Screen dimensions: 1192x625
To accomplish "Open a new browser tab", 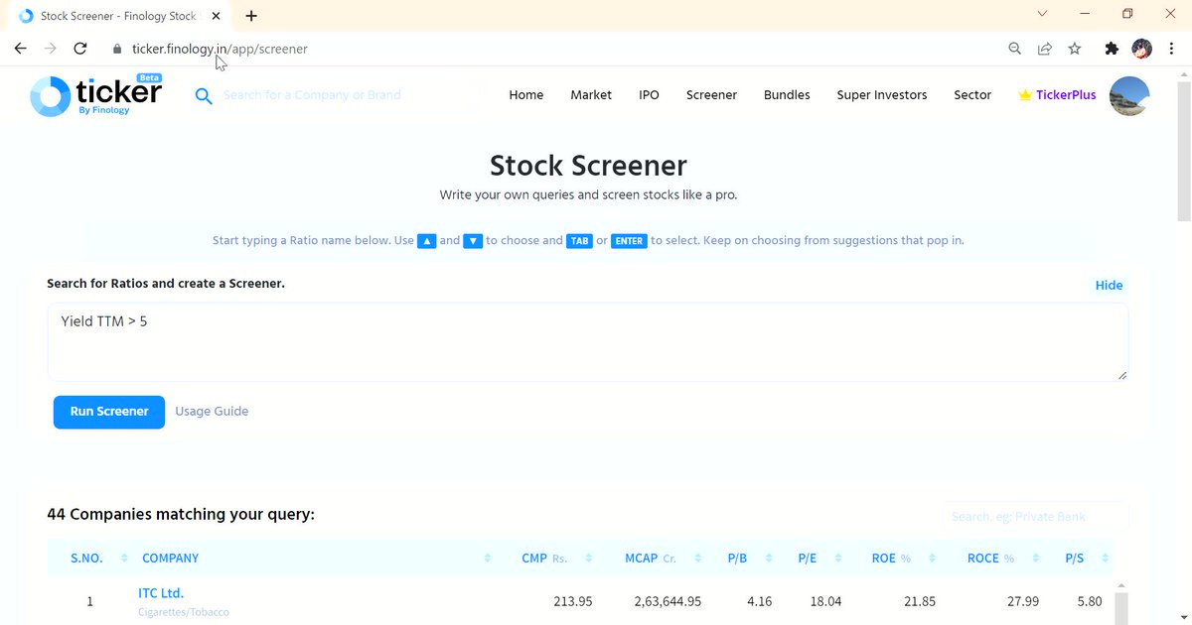I will tap(251, 16).
